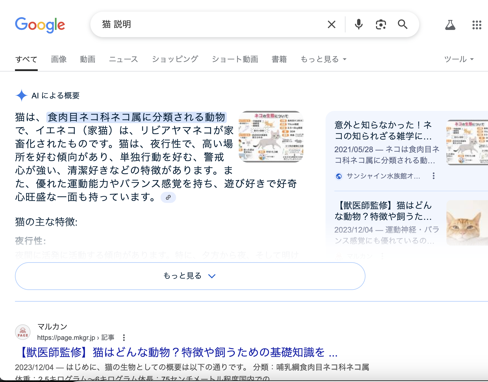Screen dimensions: 488x382
Task: Switch to the 動画 tab
Action: click(x=88, y=59)
